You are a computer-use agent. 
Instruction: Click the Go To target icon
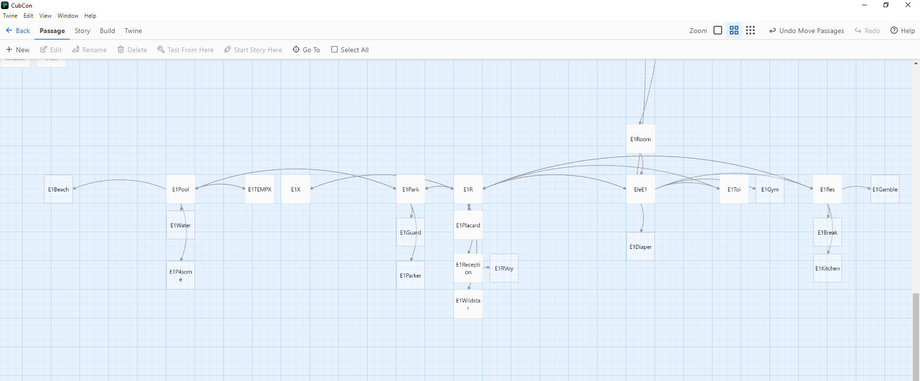[296, 50]
